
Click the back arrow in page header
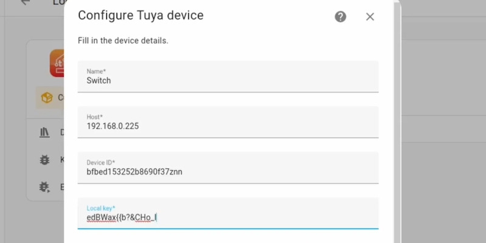click(25, 2)
